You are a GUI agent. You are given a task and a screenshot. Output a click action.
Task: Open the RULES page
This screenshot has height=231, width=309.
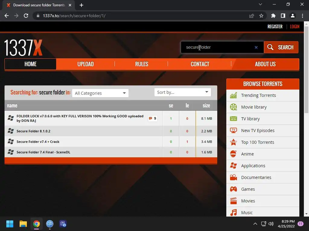[142, 64]
